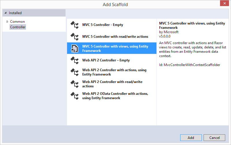Click the Id: MvcControllerWithContextScaffolder text
The image size is (231, 145).
coord(189,65)
